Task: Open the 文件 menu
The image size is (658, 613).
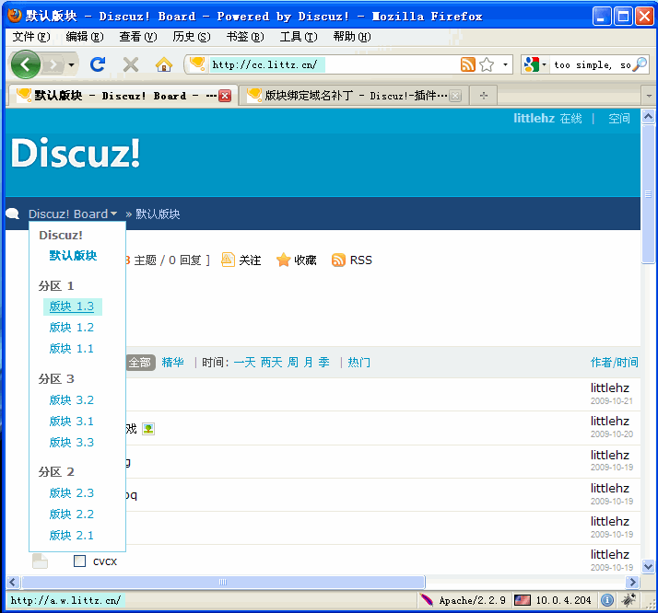Action: tap(31, 37)
